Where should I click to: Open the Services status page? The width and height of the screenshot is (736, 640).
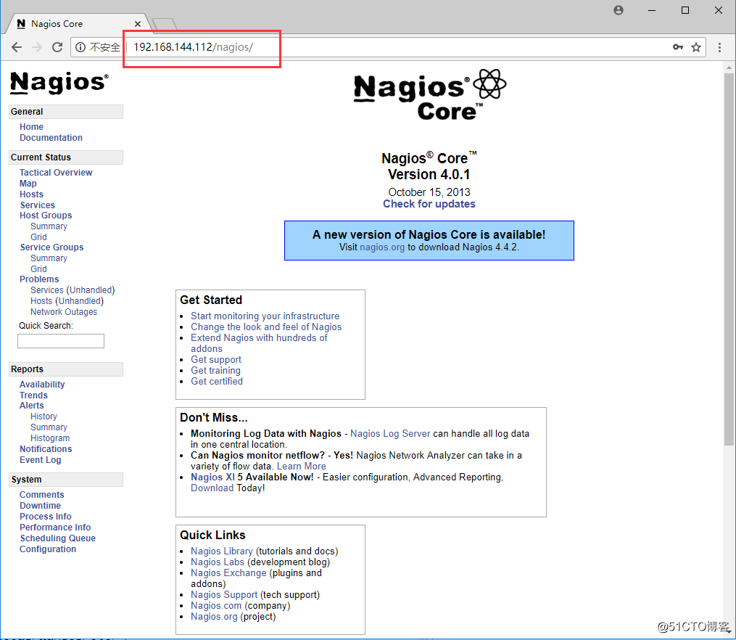[37, 205]
